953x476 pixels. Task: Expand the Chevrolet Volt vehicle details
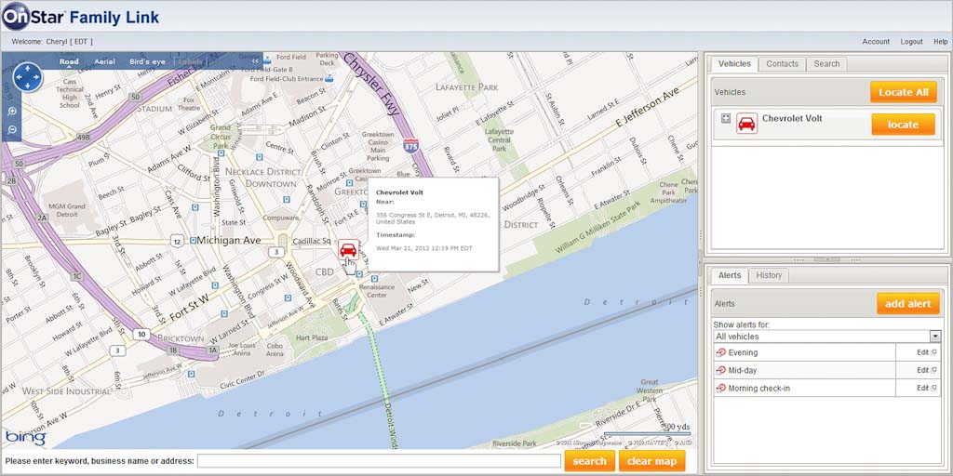coord(725,118)
